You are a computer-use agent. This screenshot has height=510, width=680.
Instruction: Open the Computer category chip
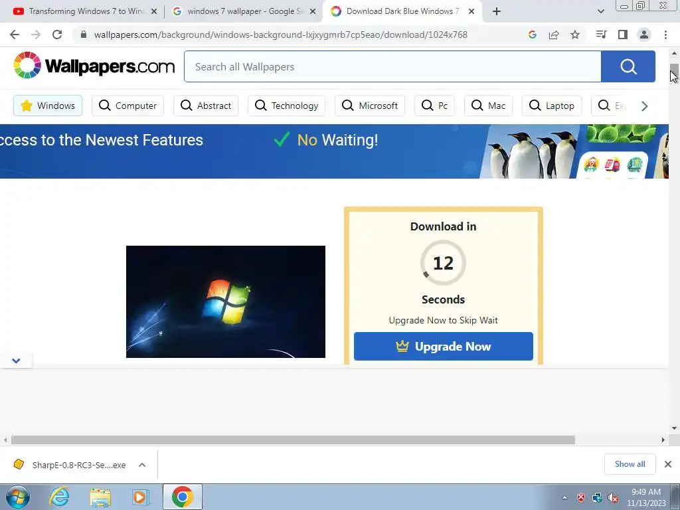127,106
